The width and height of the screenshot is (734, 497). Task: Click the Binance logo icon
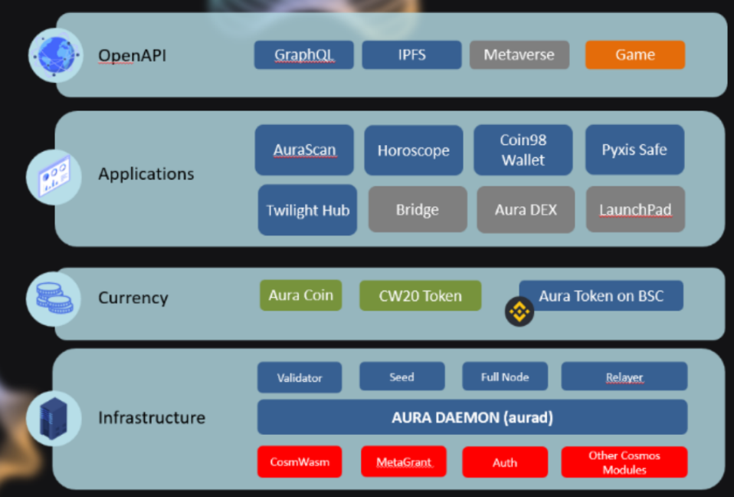[519, 311]
